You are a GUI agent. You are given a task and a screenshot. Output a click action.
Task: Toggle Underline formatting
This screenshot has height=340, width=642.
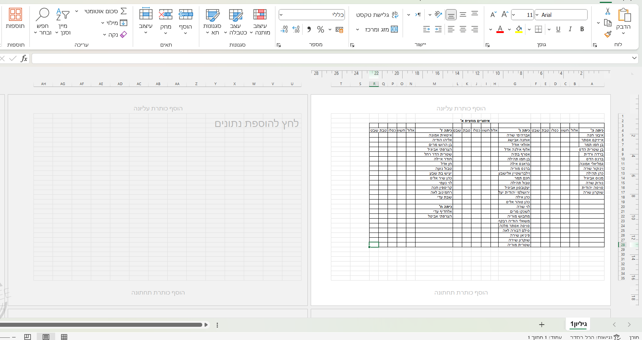[558, 29]
